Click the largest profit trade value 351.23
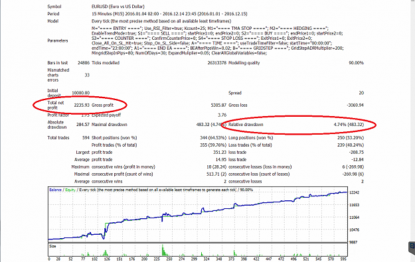The image size is (415, 262). [220, 153]
